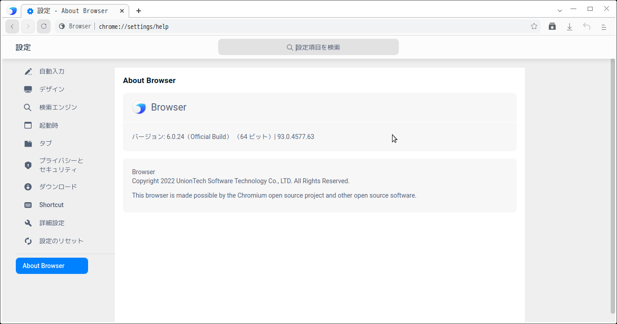This screenshot has width=617, height=324.
Task: Minimize the browser window
Action: pos(574,9)
